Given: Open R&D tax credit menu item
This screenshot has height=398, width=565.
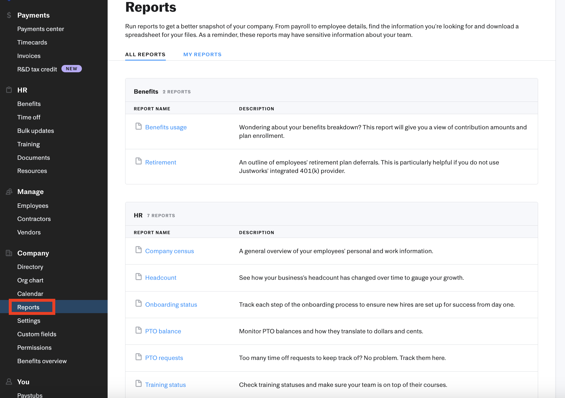Looking at the screenshot, I should point(37,69).
